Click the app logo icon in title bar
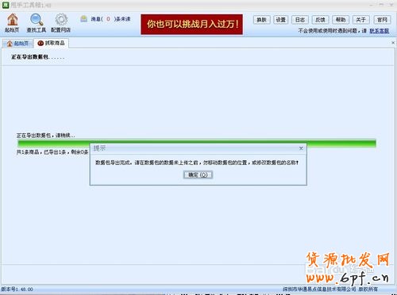The width and height of the screenshot is (397, 295). pyautogui.click(x=6, y=5)
